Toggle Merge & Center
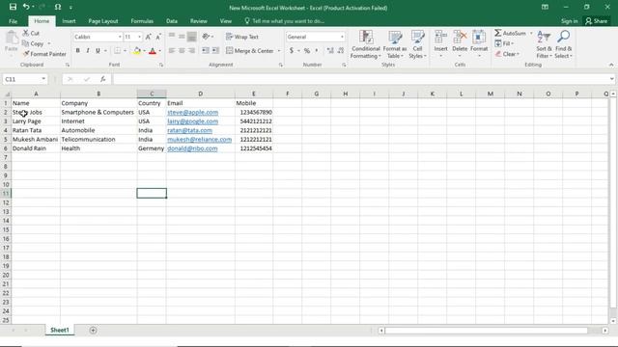 250,51
